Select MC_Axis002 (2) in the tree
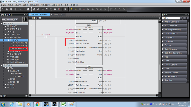Image resolution: width=191 pixels, height=107 pixels. point(21,48)
